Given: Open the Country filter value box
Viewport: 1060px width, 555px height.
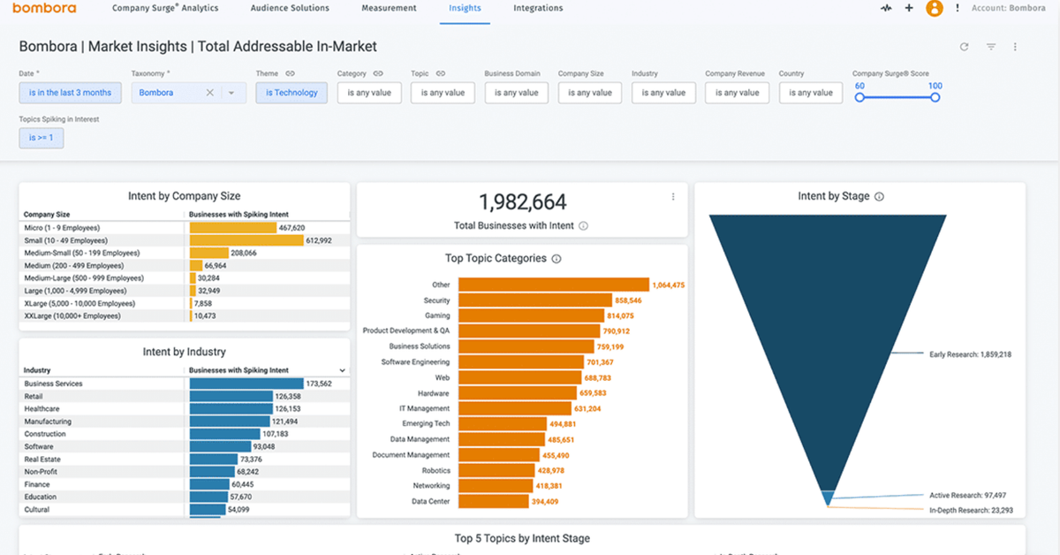Looking at the screenshot, I should coord(811,93).
